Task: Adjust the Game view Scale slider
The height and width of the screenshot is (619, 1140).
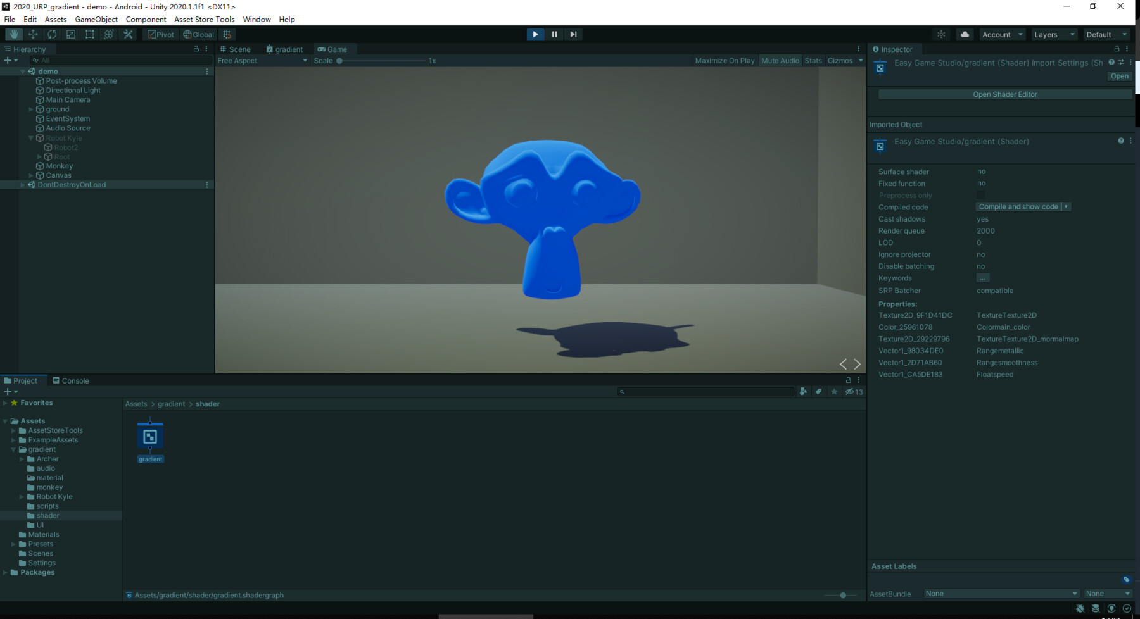Action: (382, 61)
